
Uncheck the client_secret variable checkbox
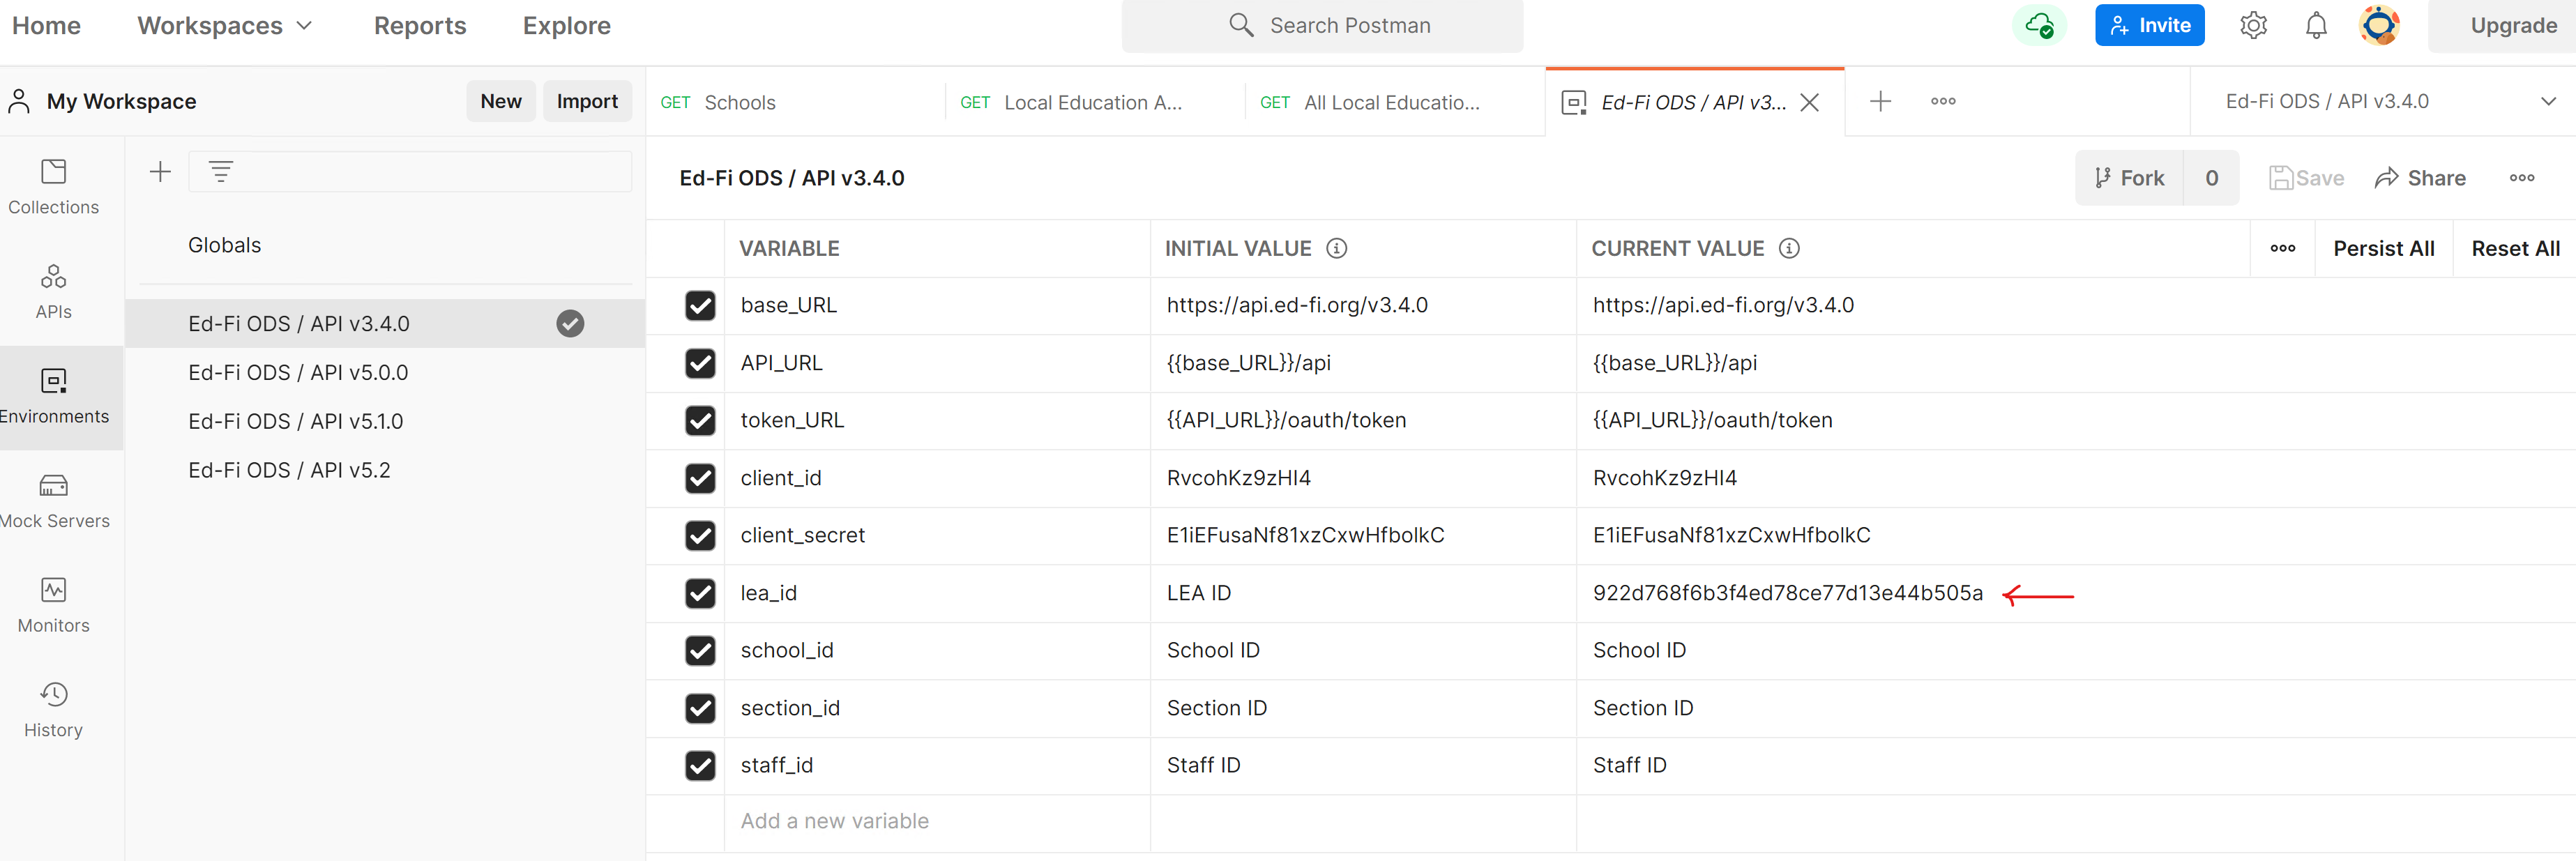tap(700, 536)
